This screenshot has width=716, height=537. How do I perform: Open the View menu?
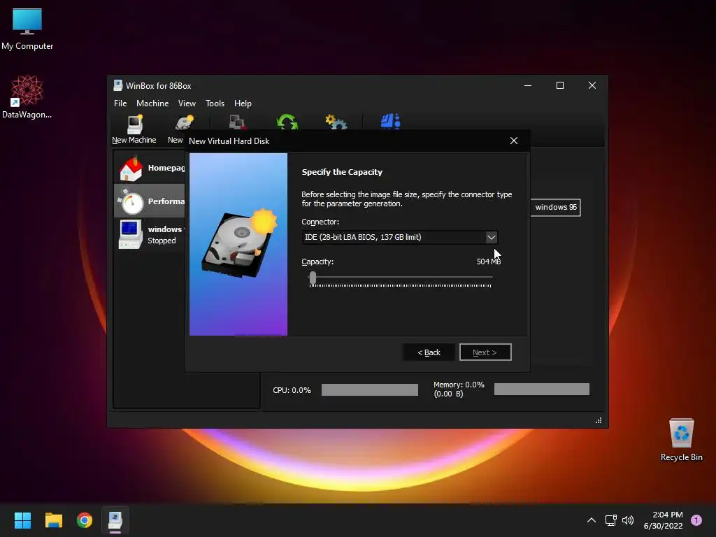click(187, 103)
